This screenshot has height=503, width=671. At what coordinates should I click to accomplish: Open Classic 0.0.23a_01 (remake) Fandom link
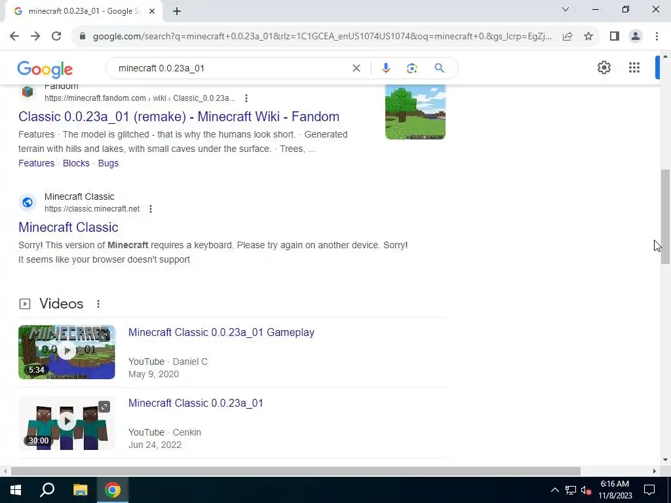click(179, 117)
